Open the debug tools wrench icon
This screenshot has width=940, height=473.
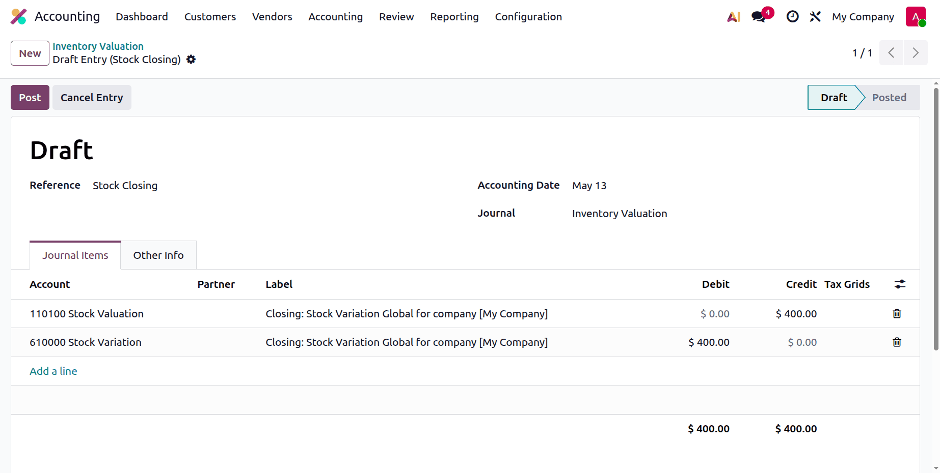[x=815, y=17]
